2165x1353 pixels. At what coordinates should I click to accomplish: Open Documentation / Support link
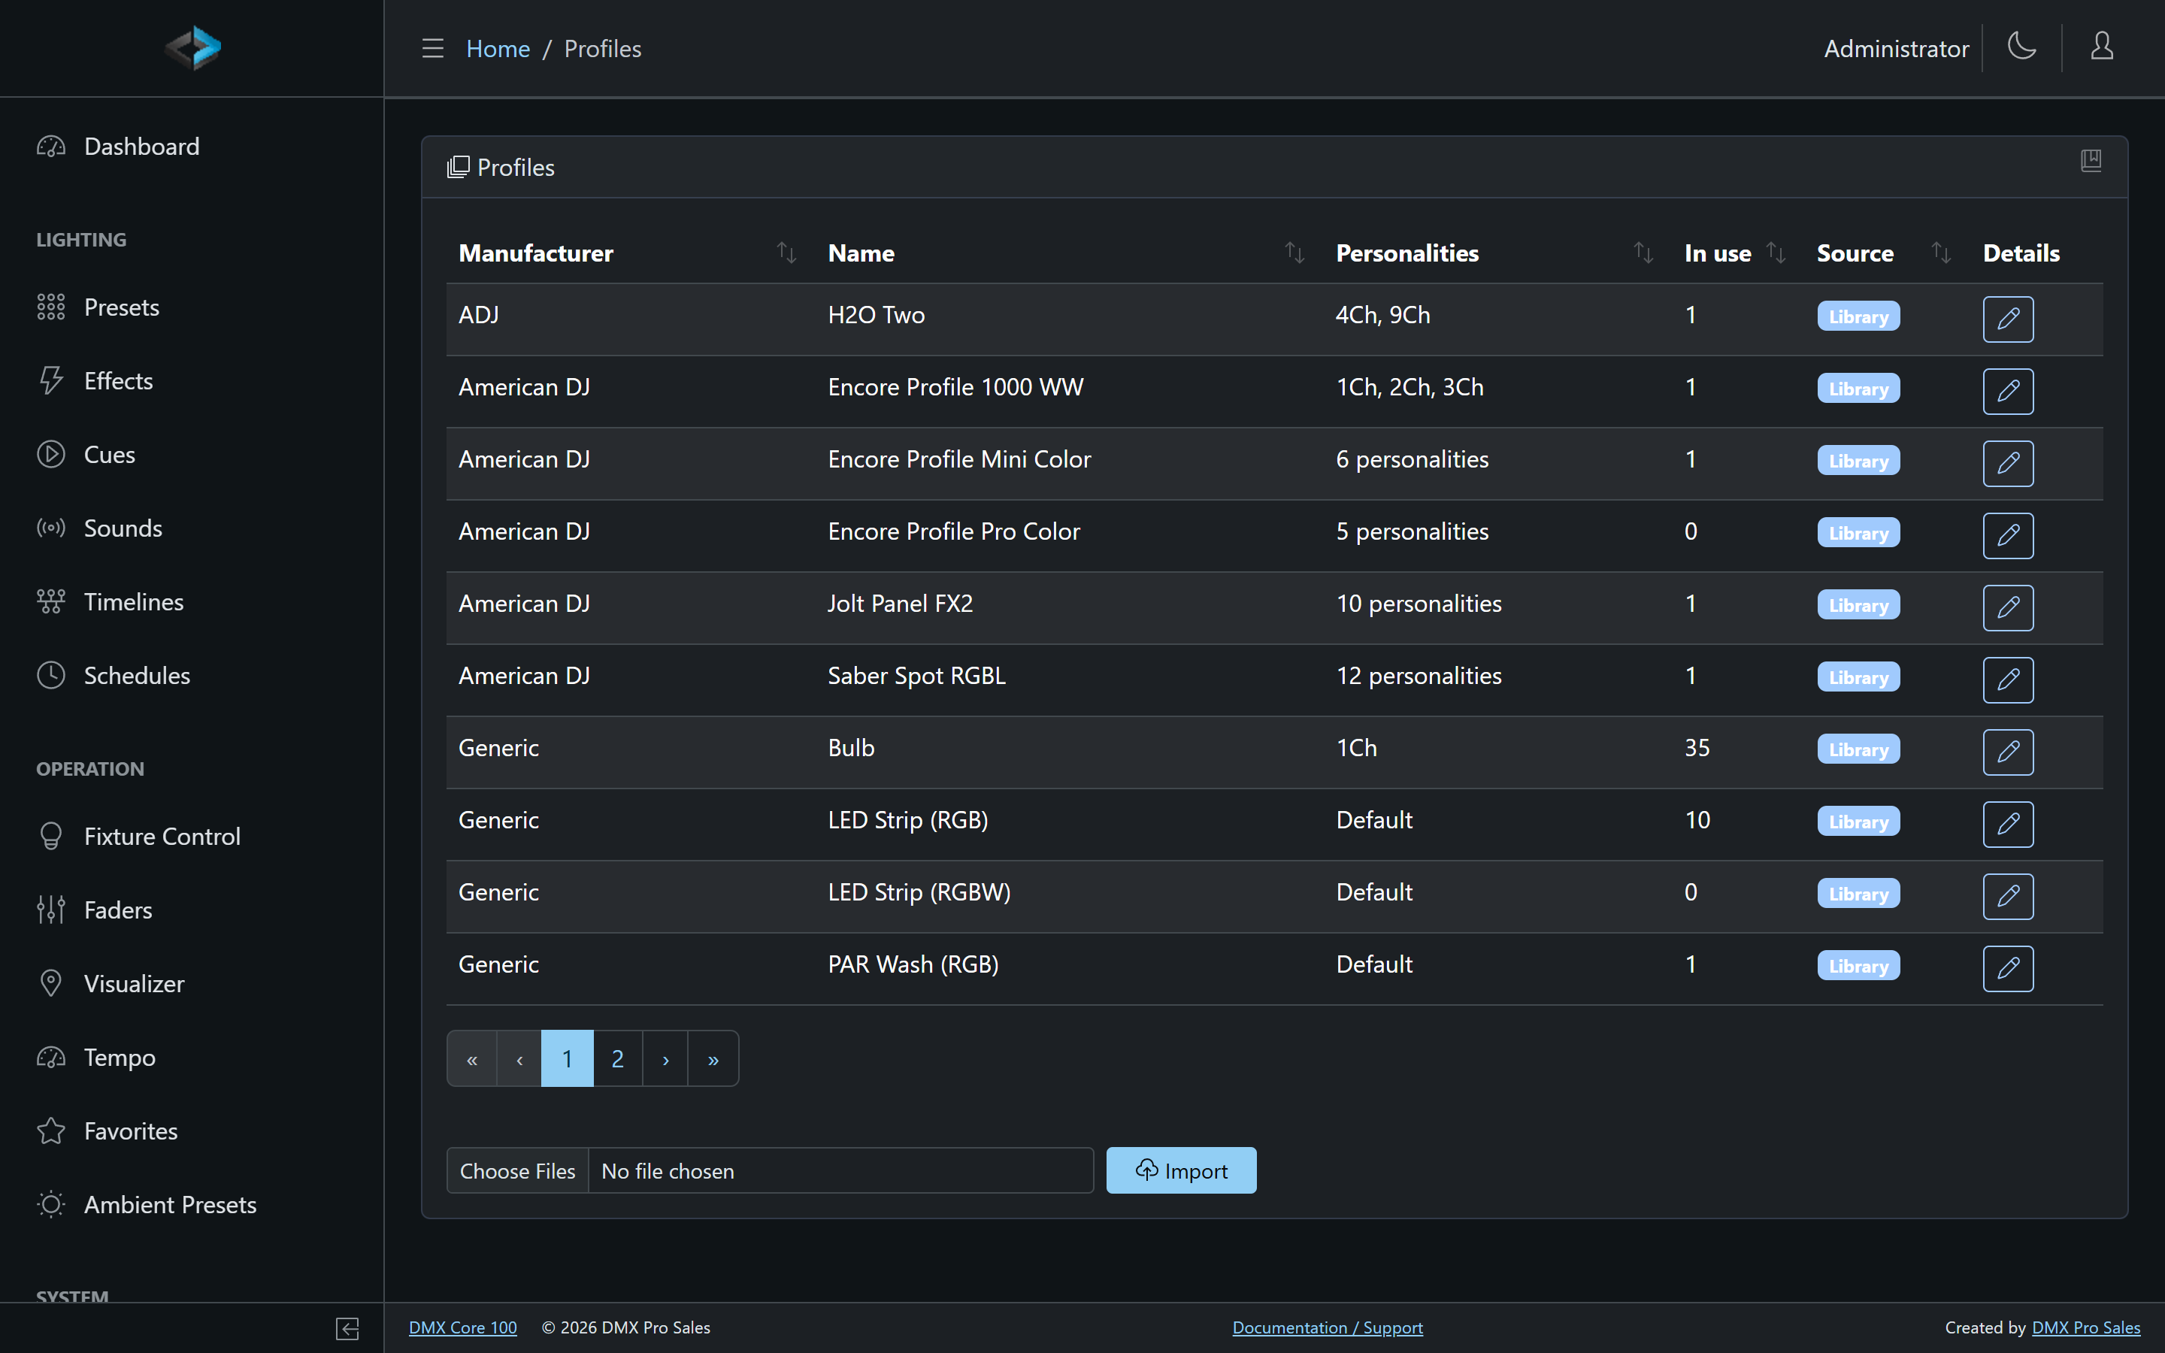[1328, 1328]
